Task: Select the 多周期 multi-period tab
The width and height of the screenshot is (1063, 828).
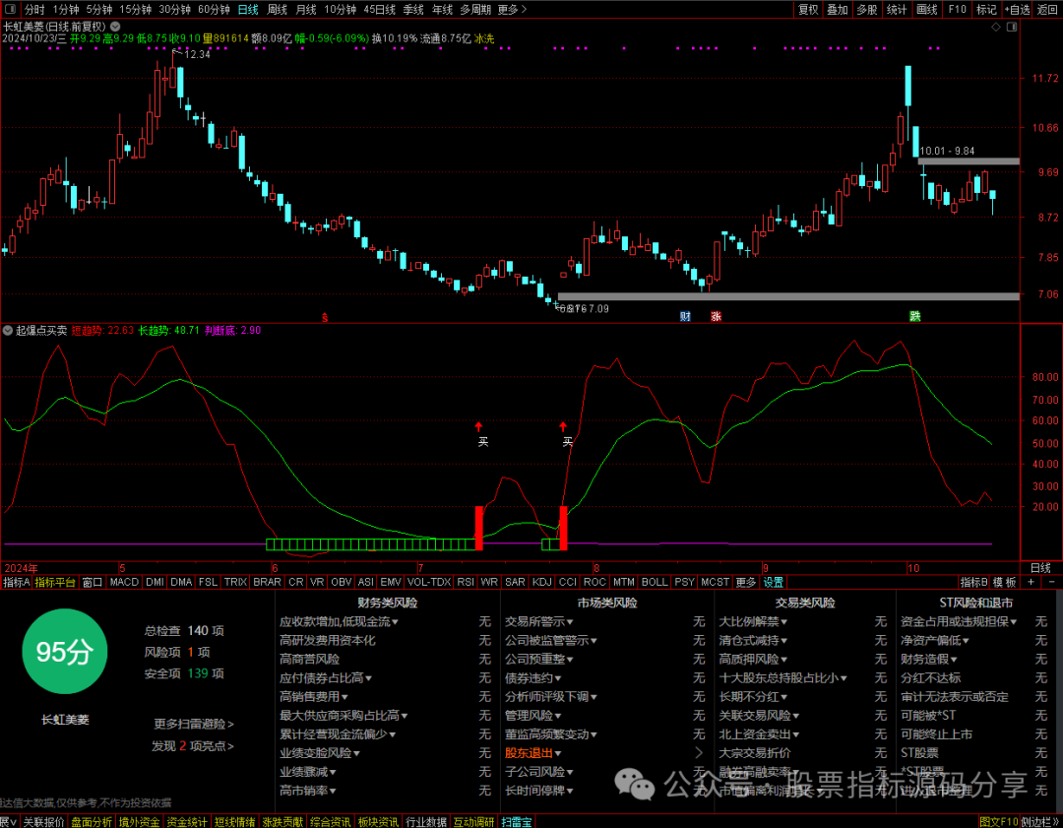Action: tap(475, 10)
